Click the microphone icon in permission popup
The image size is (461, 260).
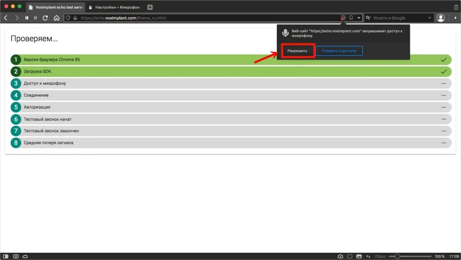pyautogui.click(x=285, y=33)
